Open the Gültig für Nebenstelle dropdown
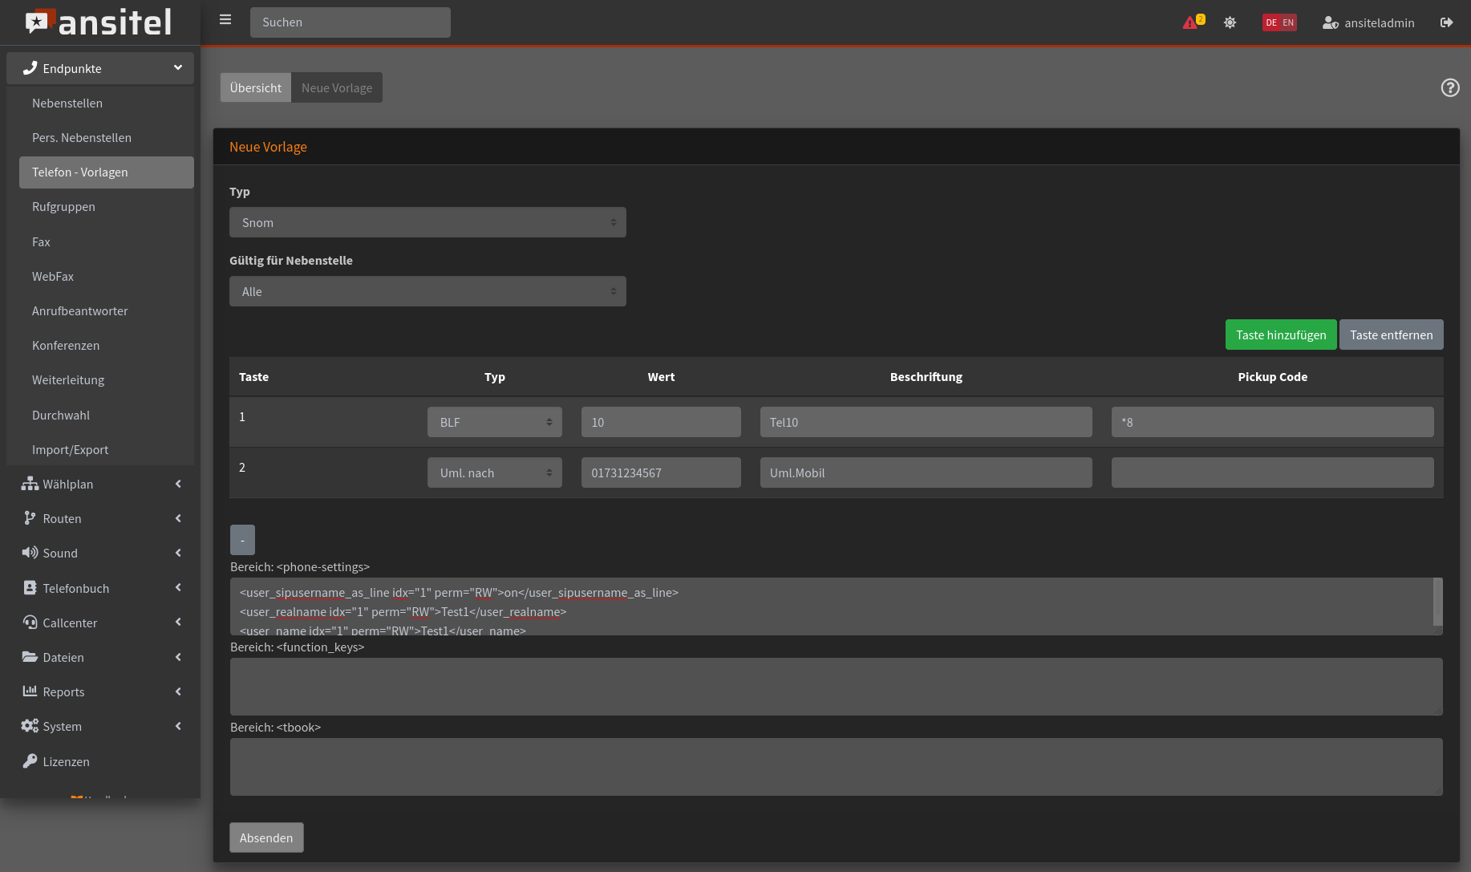Viewport: 1471px width, 872px height. pos(428,291)
